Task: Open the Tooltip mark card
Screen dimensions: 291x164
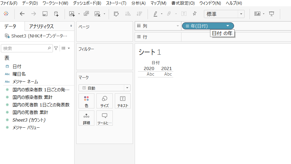Action: pos(105,118)
